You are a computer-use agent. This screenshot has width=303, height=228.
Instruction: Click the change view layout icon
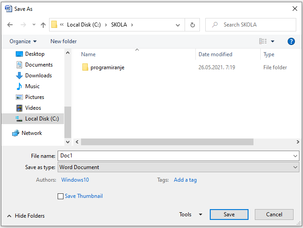point(263,41)
